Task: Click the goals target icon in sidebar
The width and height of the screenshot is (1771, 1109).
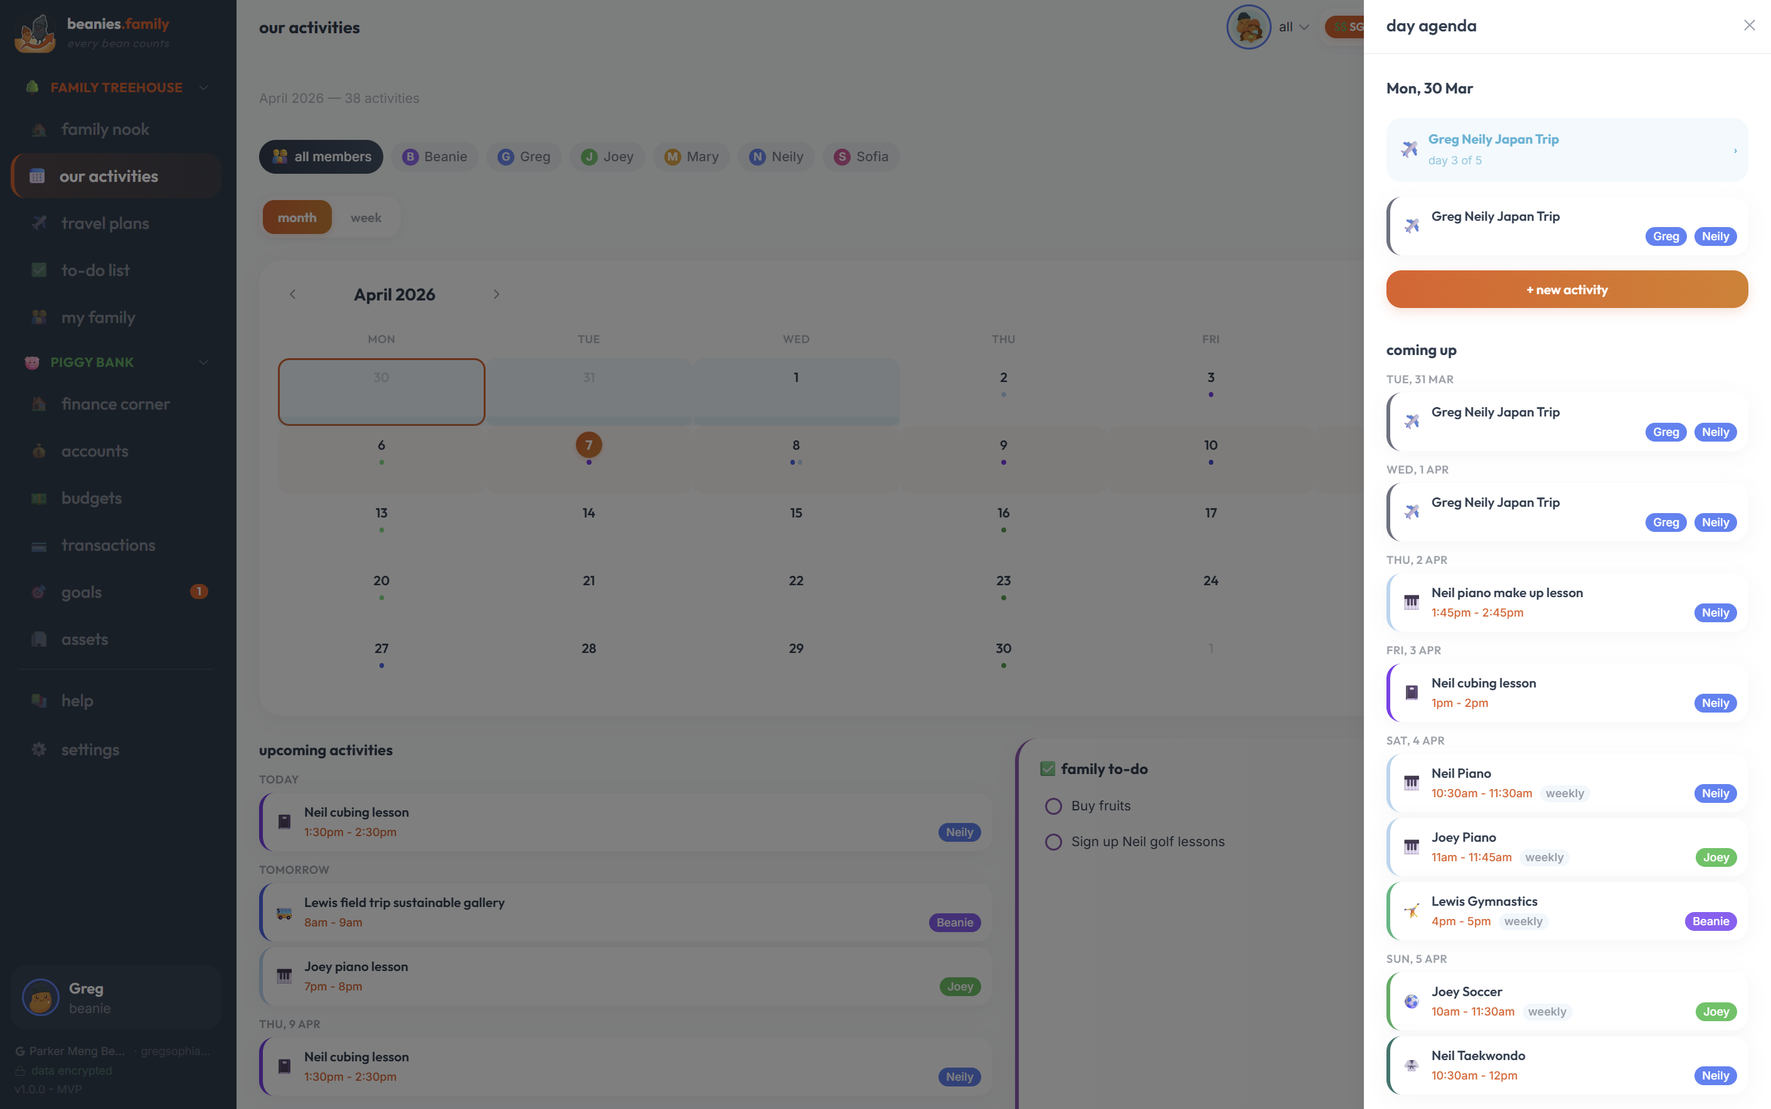Action: tap(39, 592)
